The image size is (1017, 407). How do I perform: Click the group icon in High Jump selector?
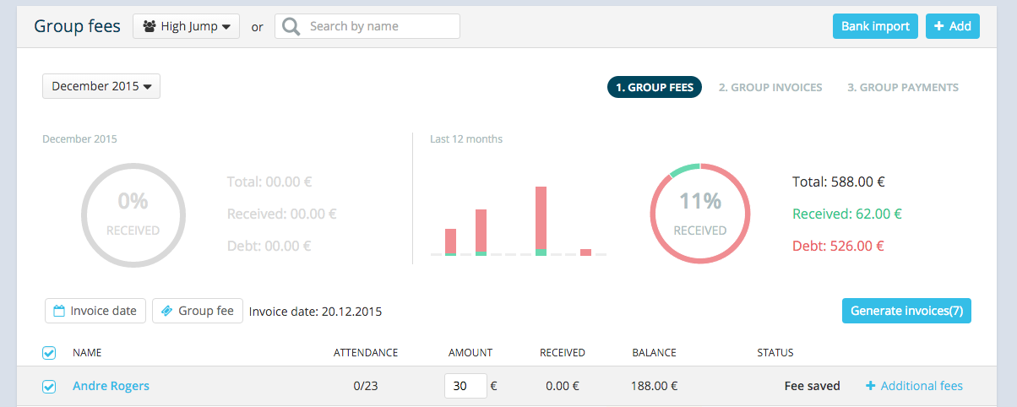tap(150, 26)
